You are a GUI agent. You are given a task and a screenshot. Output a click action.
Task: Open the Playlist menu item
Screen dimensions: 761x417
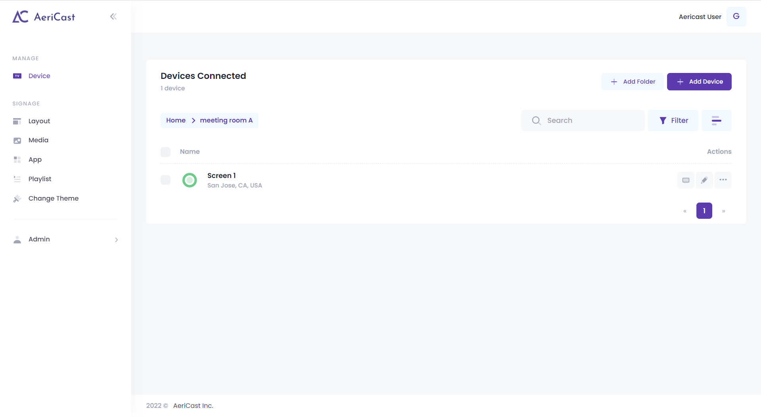pos(40,179)
